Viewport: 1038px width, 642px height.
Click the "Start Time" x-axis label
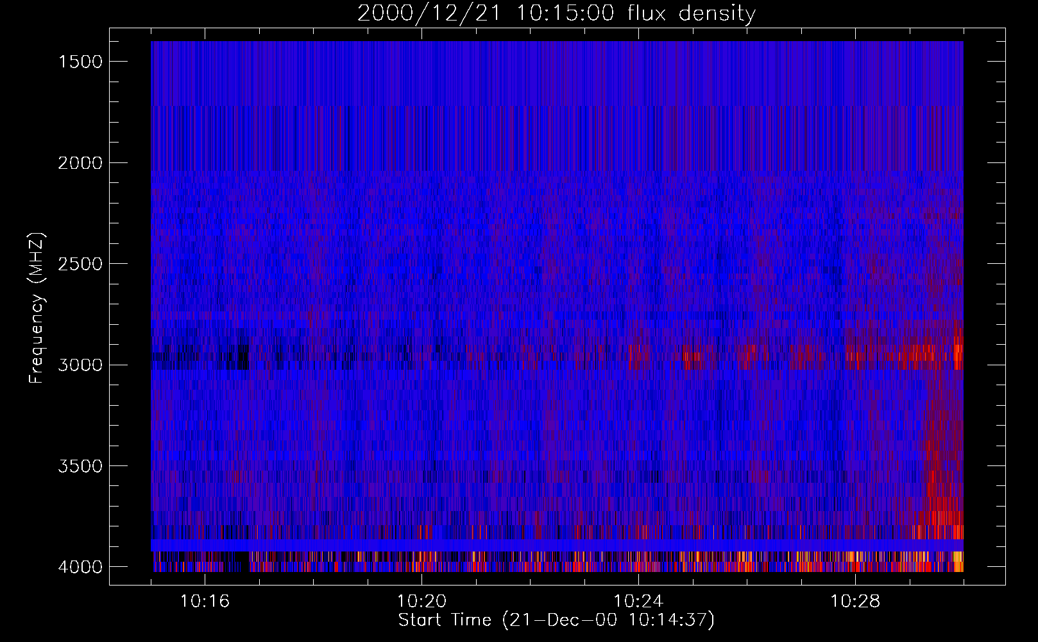[x=556, y=620]
